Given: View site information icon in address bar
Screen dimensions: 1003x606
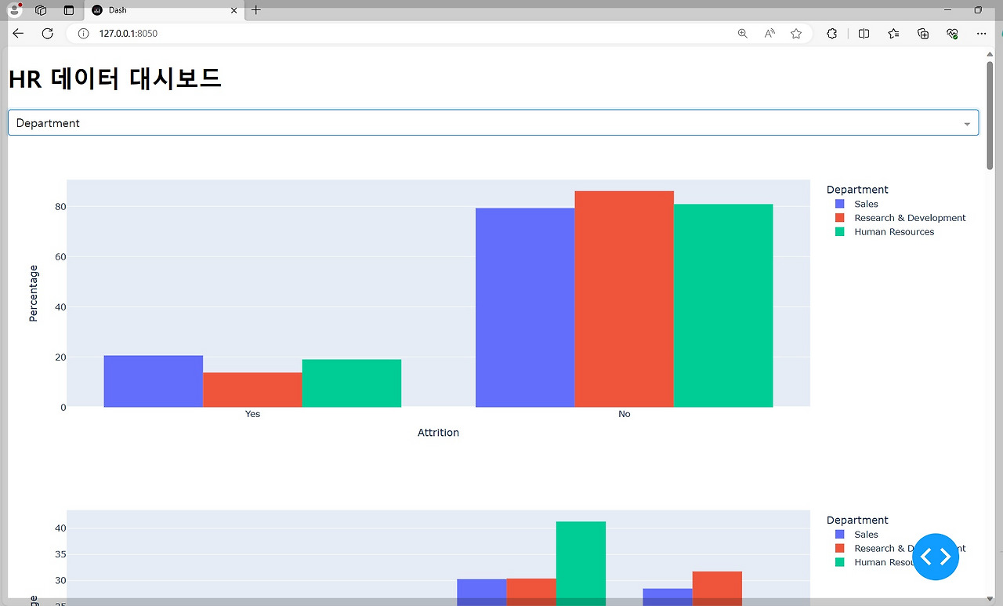Looking at the screenshot, I should (84, 34).
